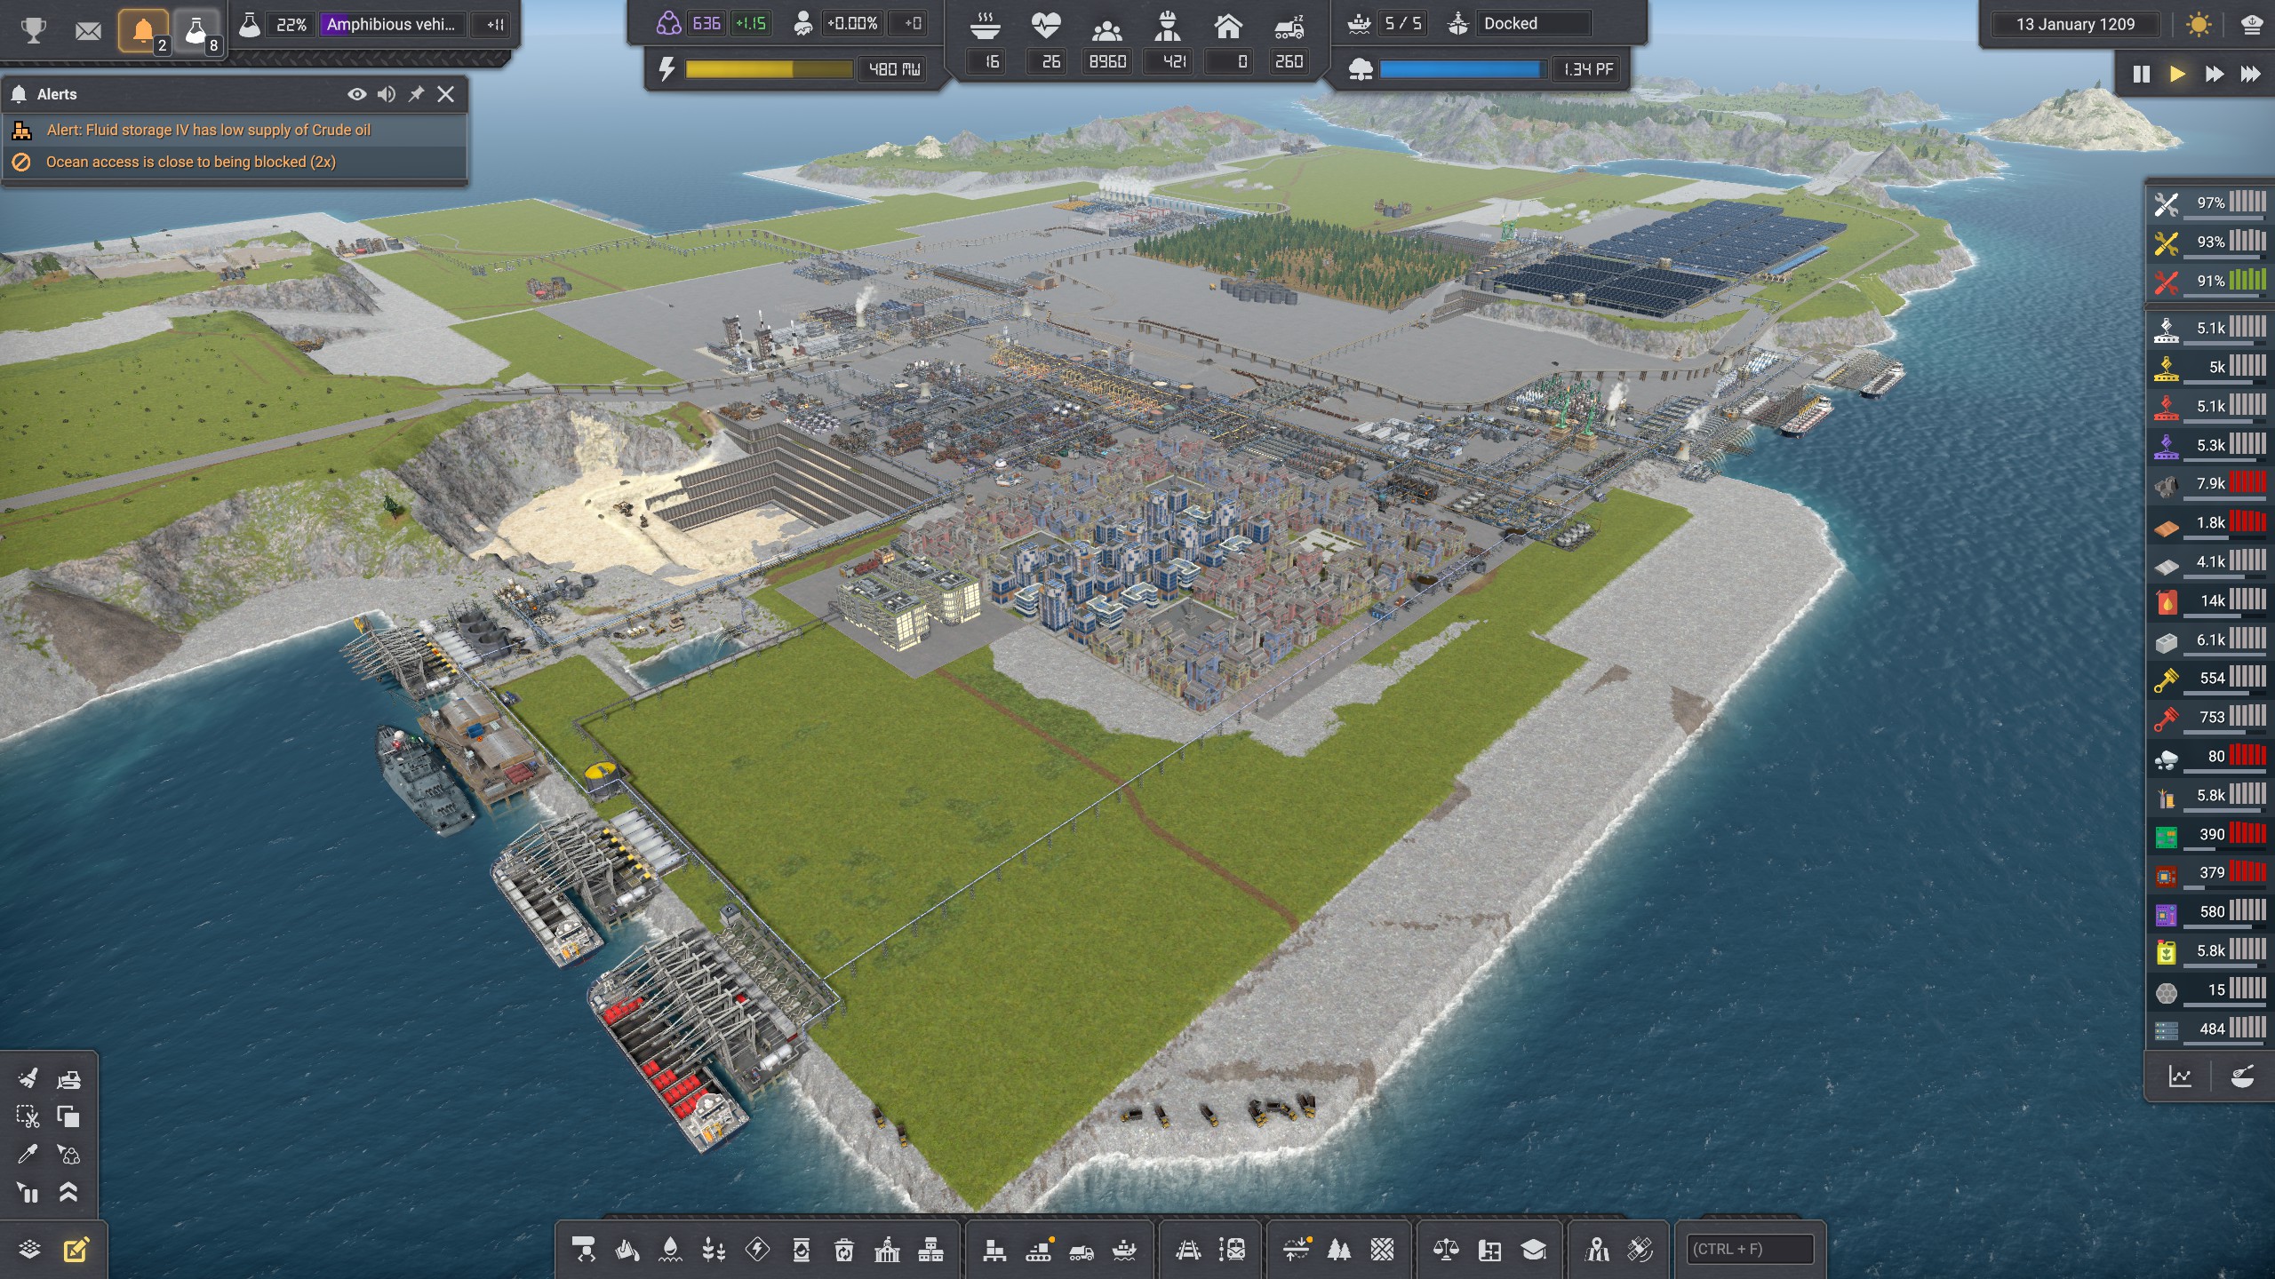Image resolution: width=2275 pixels, height=1279 pixels.
Task: Pick the eyedropper clone tool
Action: [28, 1154]
